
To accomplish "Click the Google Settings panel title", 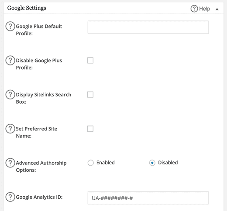I will (27, 8).
